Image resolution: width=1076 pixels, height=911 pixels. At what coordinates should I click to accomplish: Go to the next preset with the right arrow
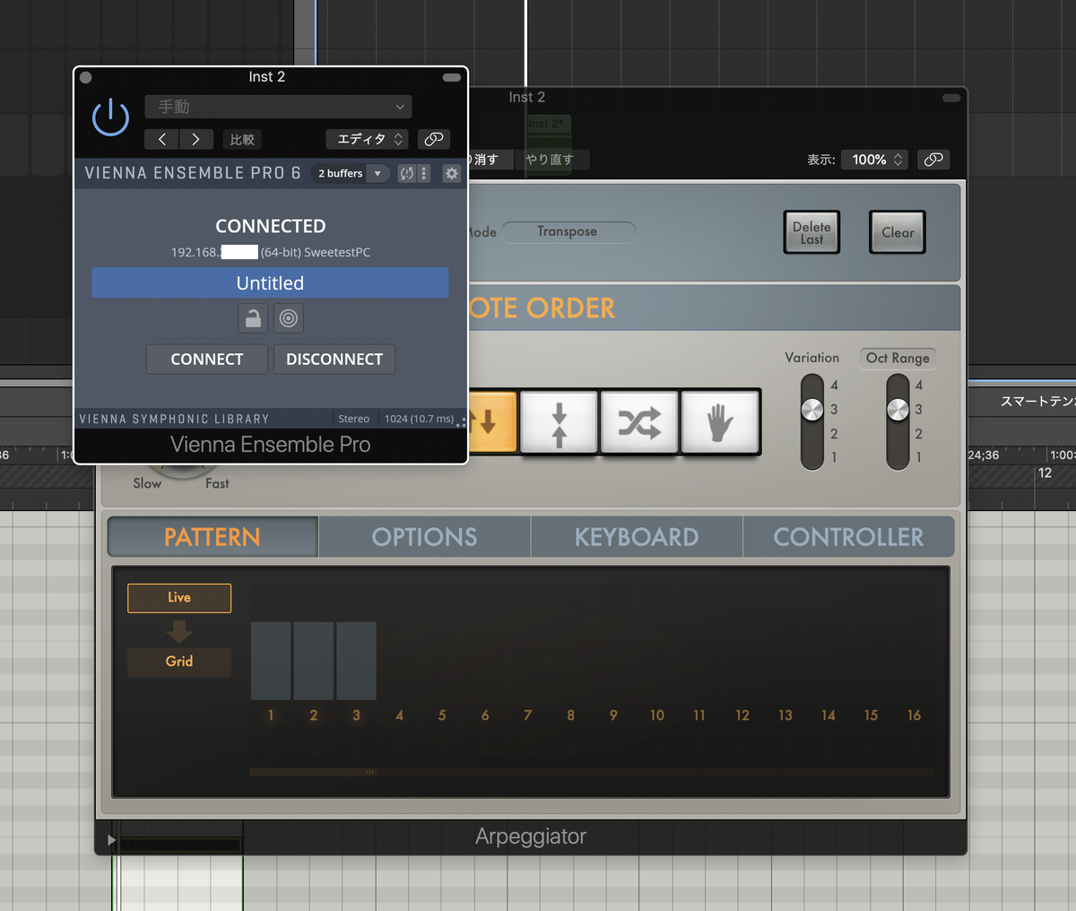(195, 139)
